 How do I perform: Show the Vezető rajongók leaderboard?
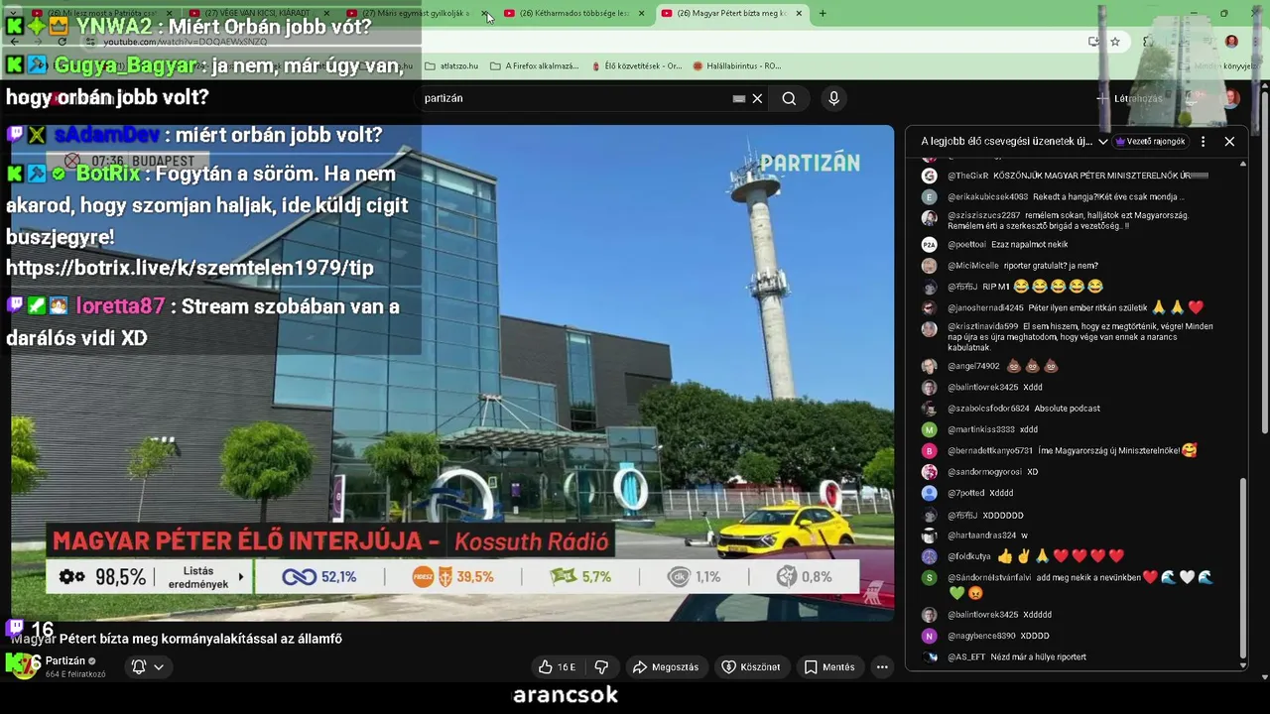(x=1151, y=141)
